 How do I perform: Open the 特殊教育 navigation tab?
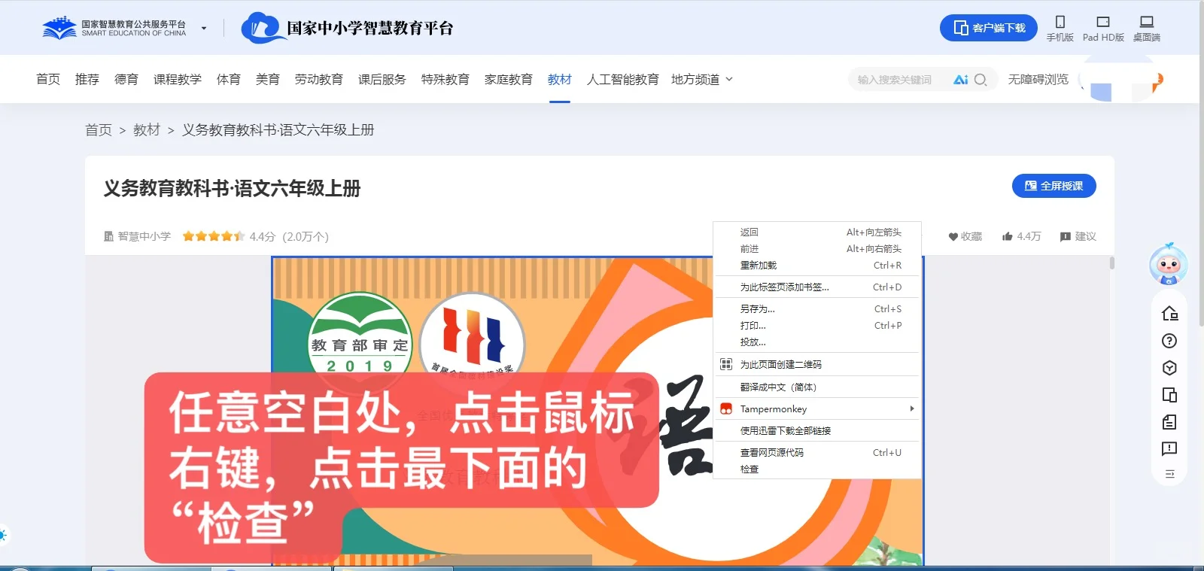coord(445,79)
